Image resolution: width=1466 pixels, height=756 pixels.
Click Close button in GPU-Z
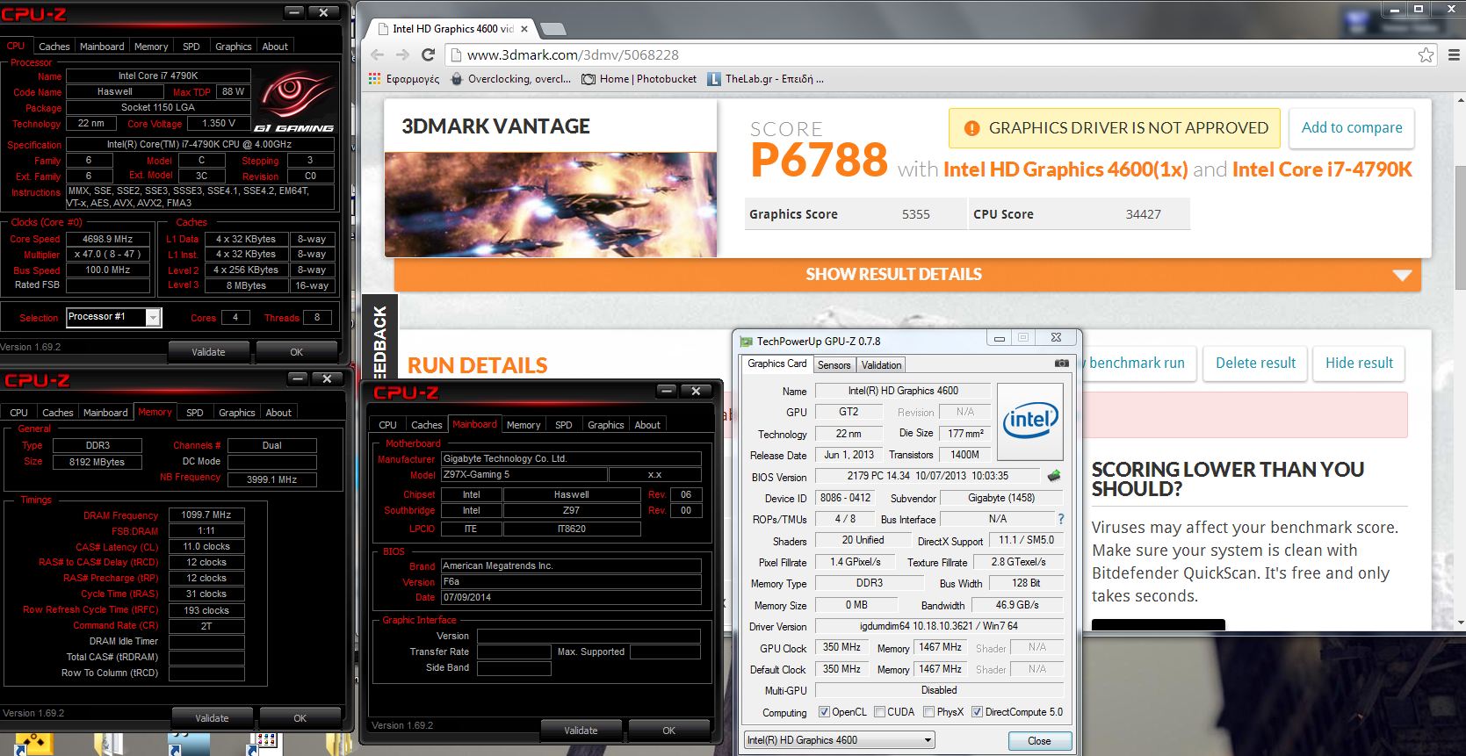[1039, 741]
